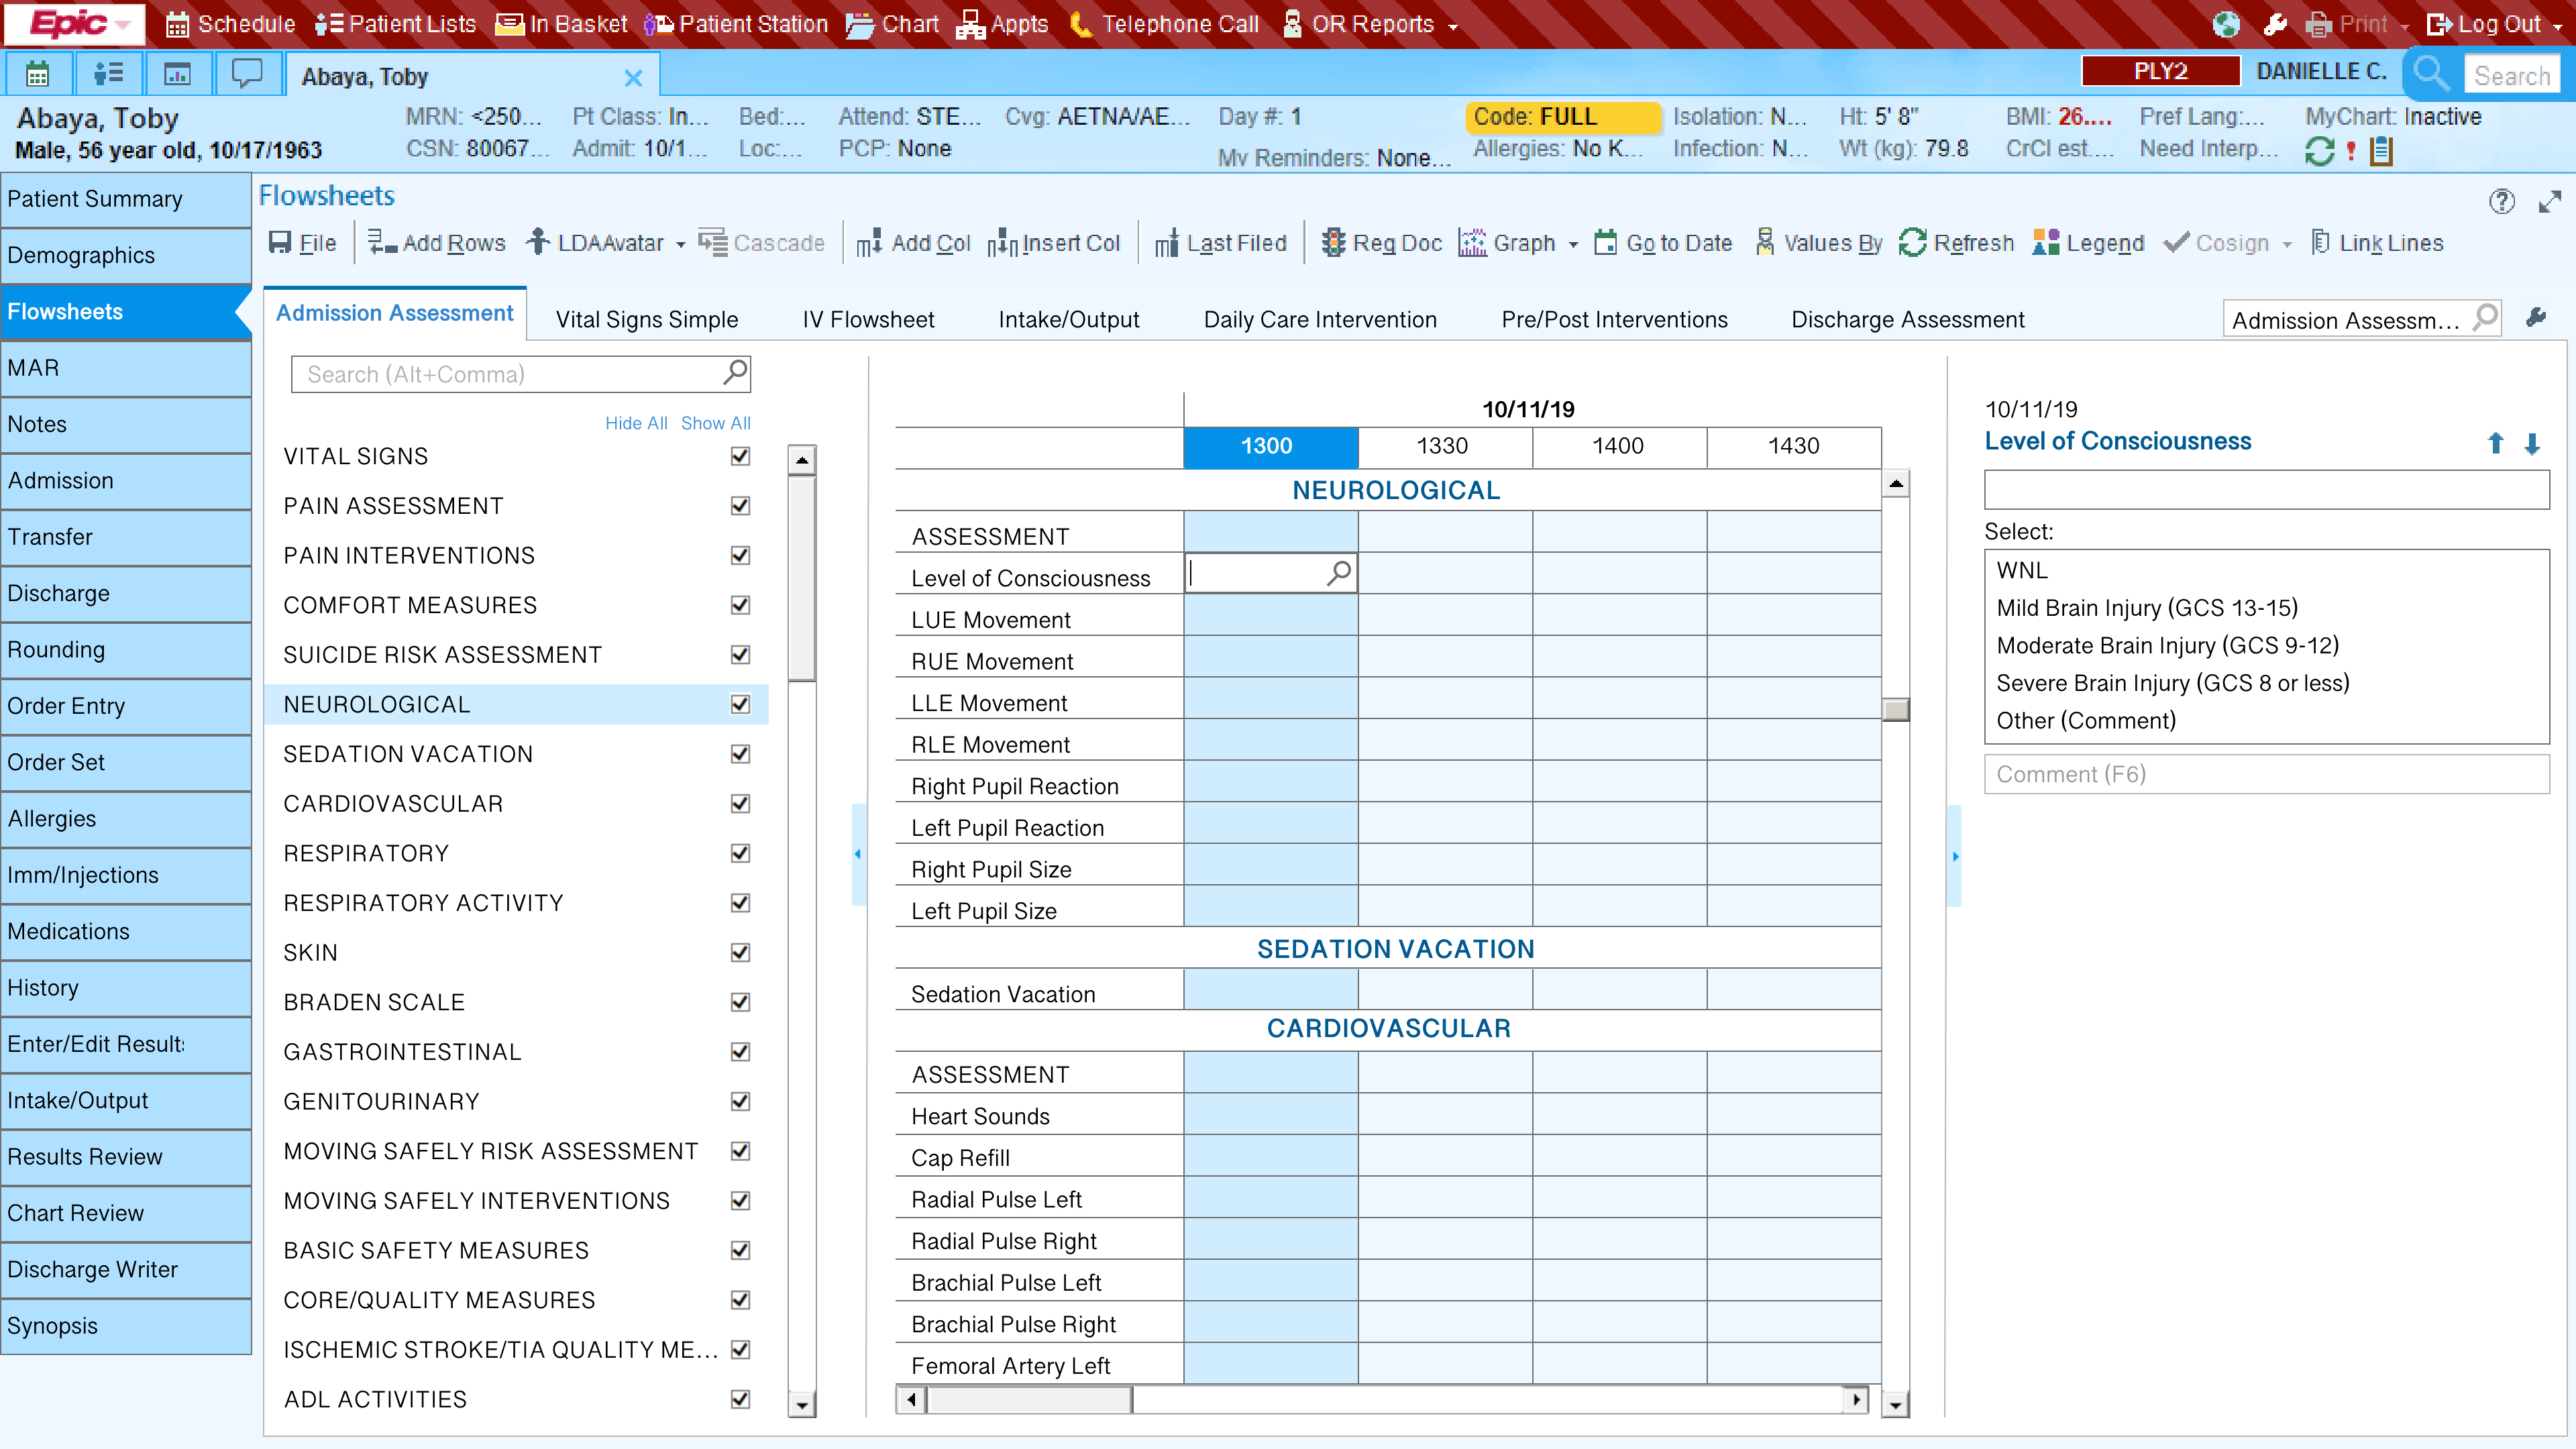Select Mild Brain Injury (GCS 13-15)
Image resolution: width=2576 pixels, height=1449 pixels.
2147,608
